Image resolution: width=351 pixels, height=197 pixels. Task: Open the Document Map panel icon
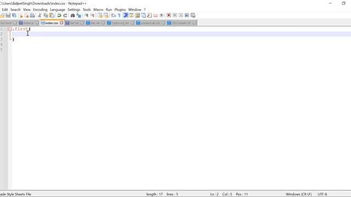tap(137, 15)
